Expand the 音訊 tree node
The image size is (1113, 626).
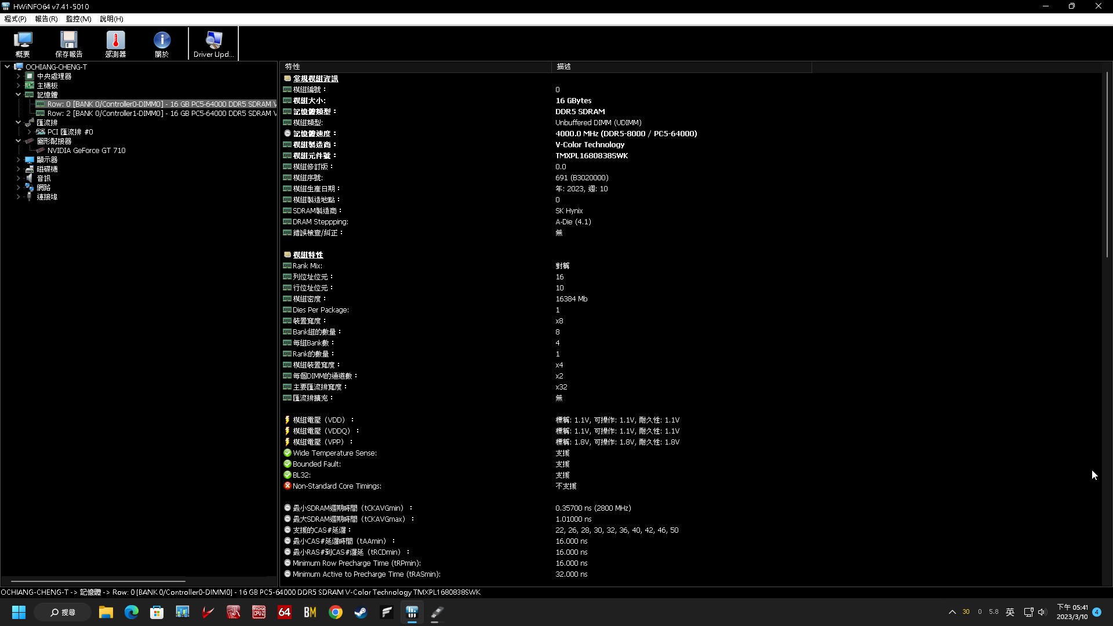pyautogui.click(x=18, y=178)
